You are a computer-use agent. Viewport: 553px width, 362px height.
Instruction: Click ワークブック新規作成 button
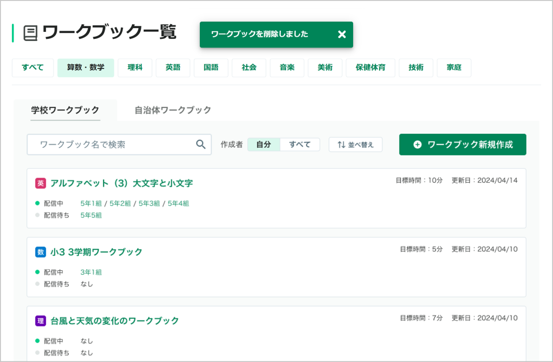pyautogui.click(x=463, y=145)
